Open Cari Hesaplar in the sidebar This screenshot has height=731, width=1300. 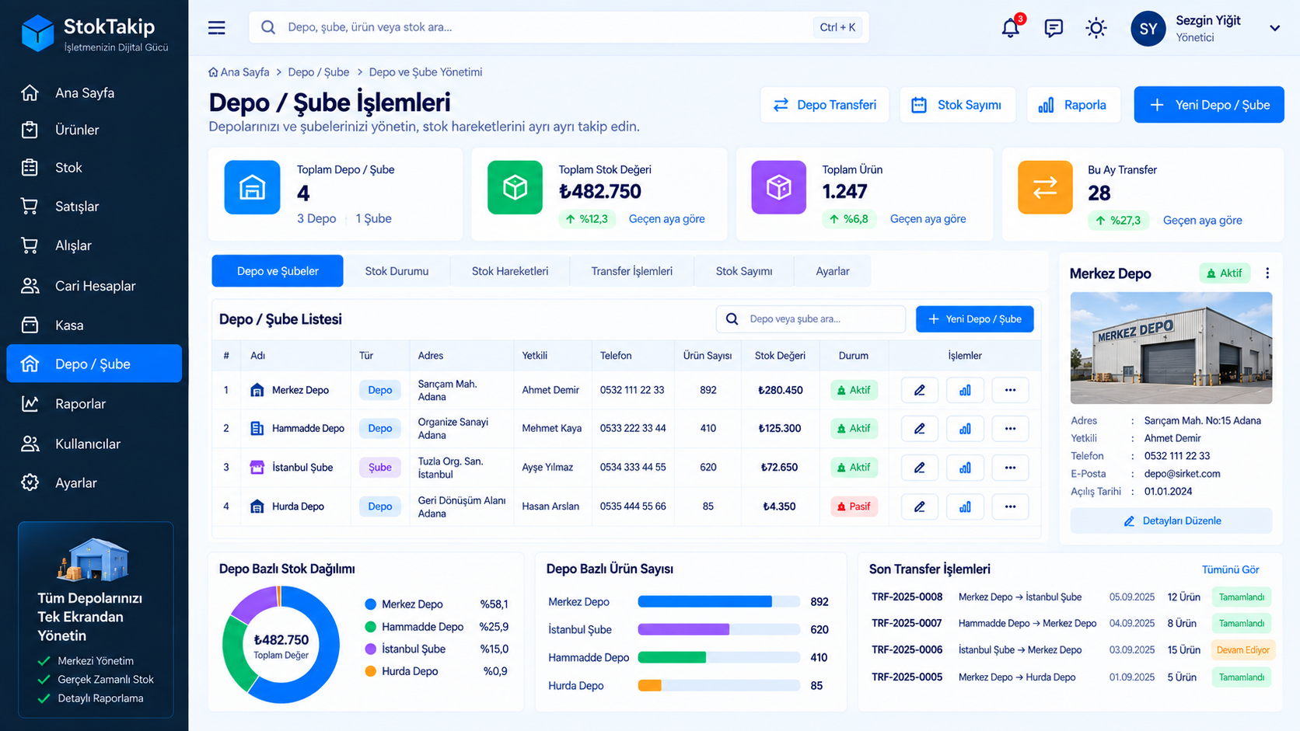click(94, 286)
